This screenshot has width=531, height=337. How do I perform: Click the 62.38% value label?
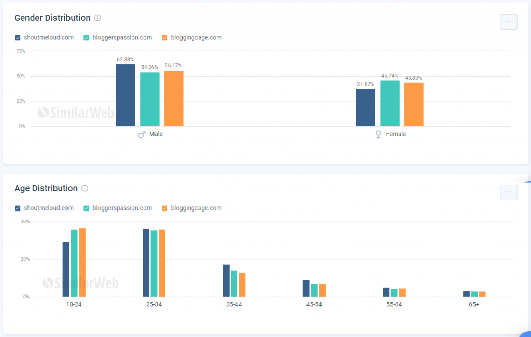click(x=125, y=59)
